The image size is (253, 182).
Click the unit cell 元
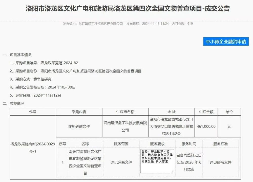229,126
